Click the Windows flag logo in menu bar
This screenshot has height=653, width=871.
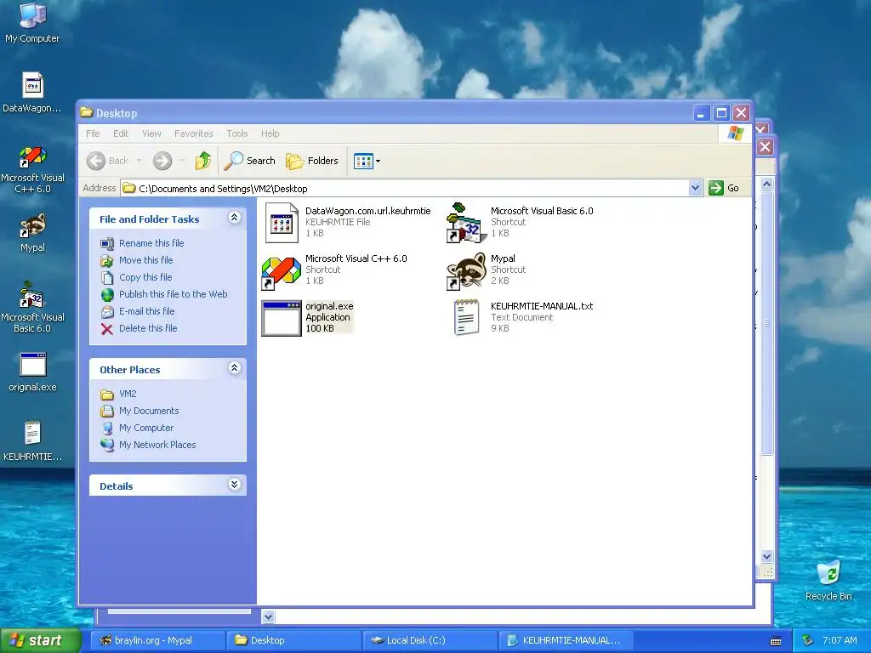click(x=736, y=133)
